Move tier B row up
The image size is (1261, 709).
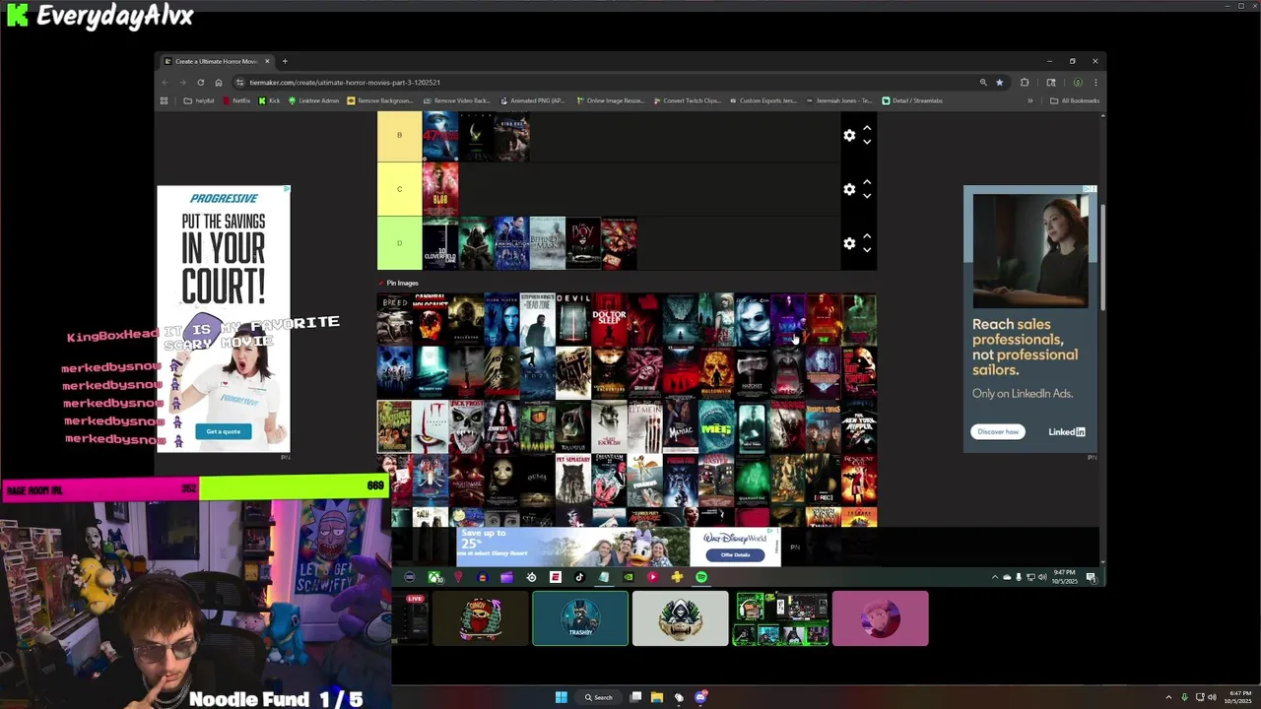pyautogui.click(x=867, y=128)
